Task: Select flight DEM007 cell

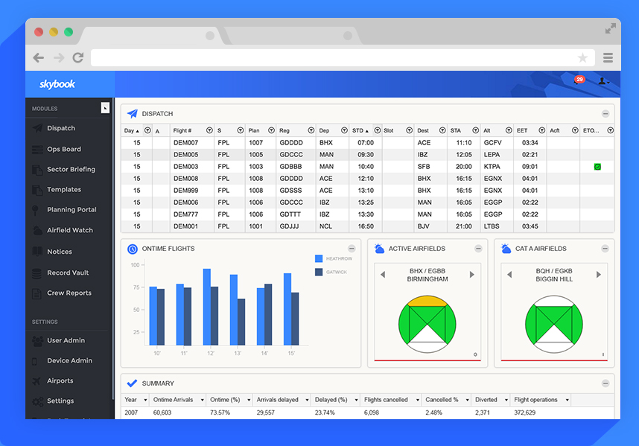Action: [186, 143]
